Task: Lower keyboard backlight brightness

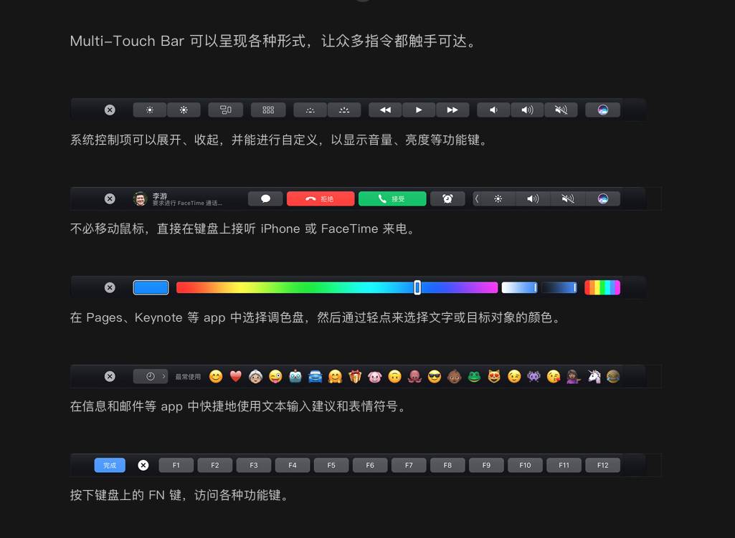Action: [309, 110]
